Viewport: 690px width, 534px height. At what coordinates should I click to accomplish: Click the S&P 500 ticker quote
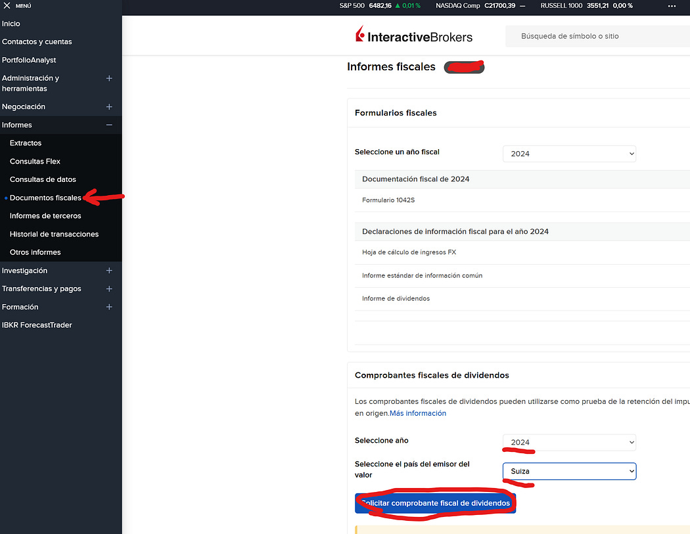click(x=380, y=6)
